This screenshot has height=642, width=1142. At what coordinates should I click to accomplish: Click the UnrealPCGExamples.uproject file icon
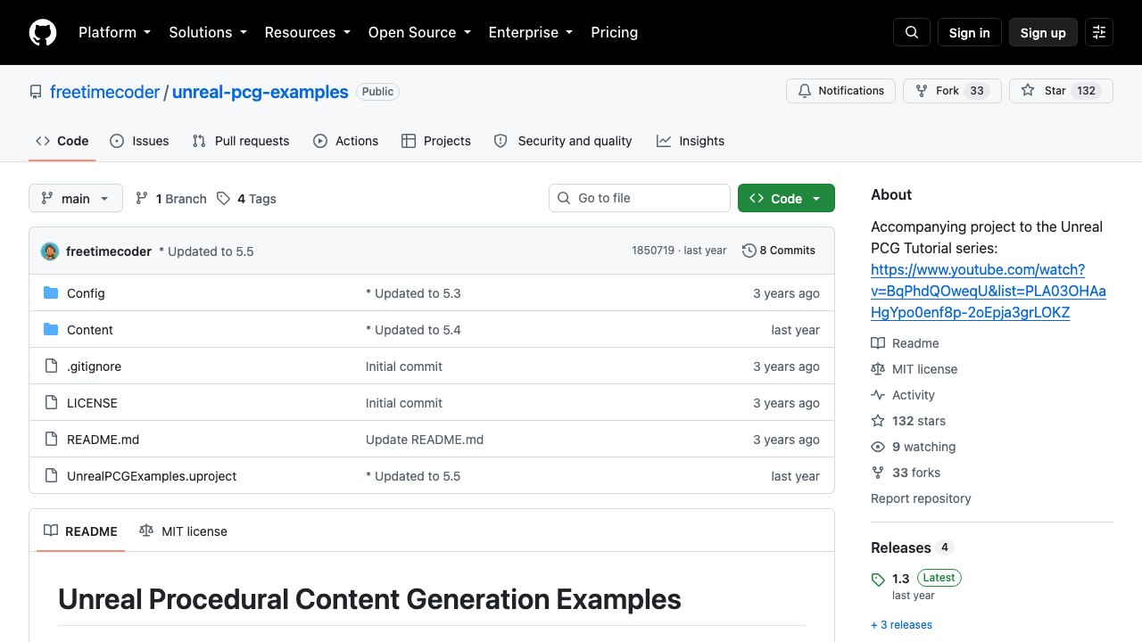(51, 476)
